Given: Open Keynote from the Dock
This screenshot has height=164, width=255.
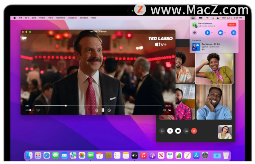Looking at the screenshot, I should click(170, 156).
